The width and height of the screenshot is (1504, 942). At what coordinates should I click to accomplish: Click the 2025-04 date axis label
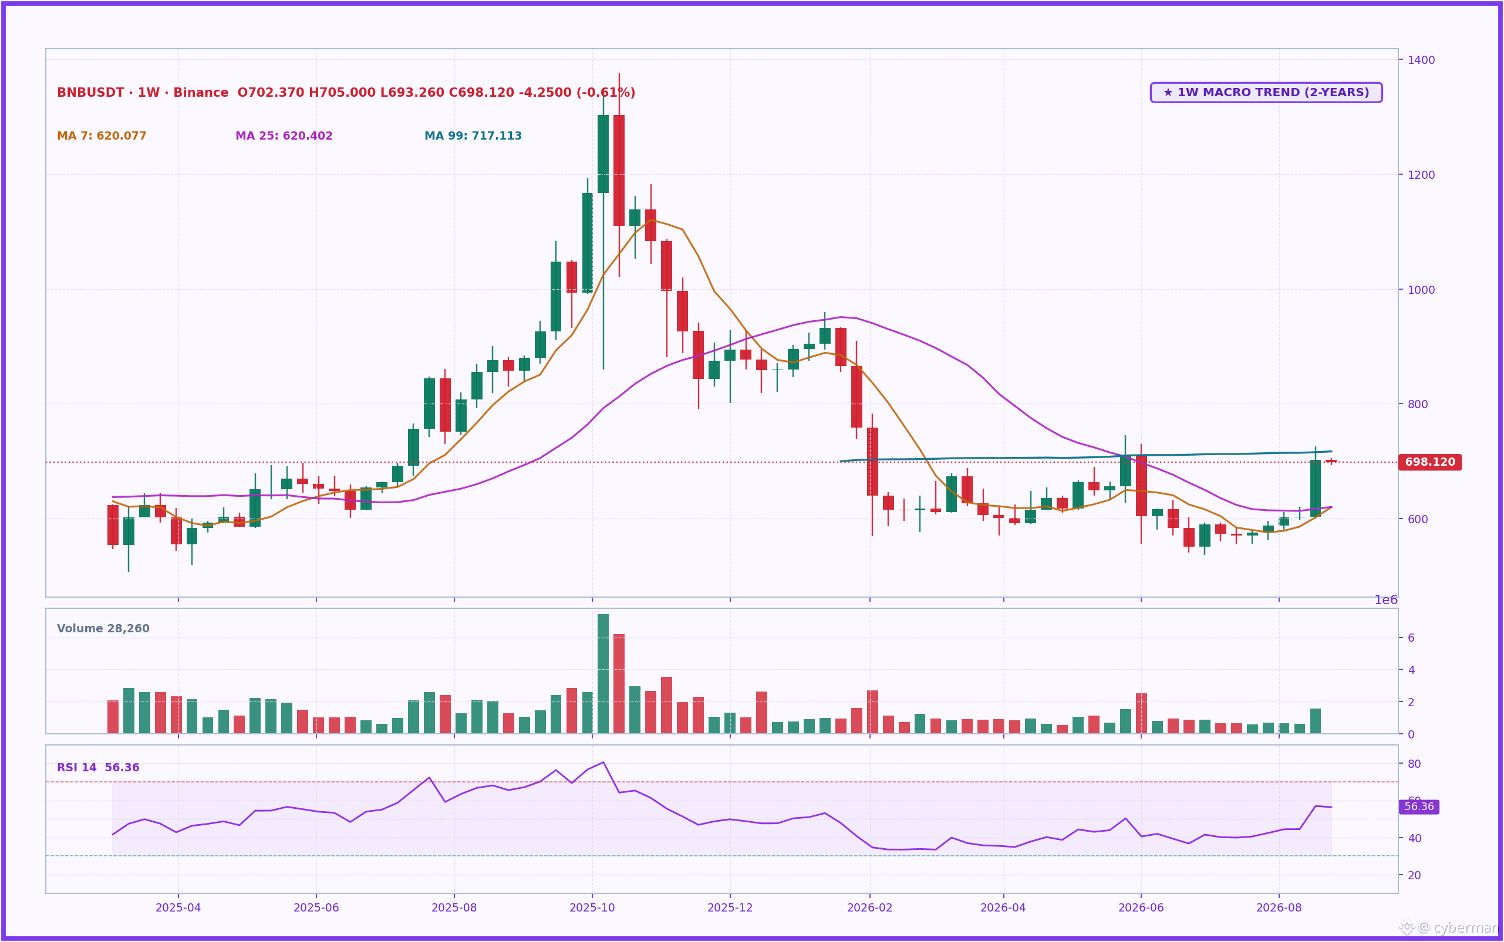coord(178,908)
